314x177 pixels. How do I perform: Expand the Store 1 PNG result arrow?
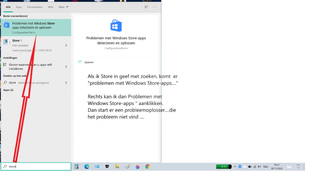point(66,45)
